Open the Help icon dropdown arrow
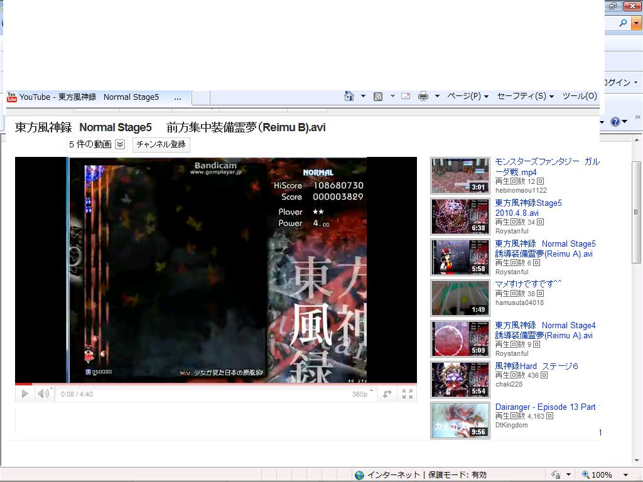Viewport: 643px width, 482px height. point(625,121)
